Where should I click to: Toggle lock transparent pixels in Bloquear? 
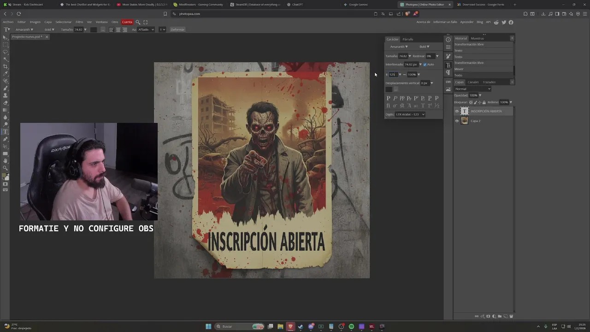pos(471,102)
